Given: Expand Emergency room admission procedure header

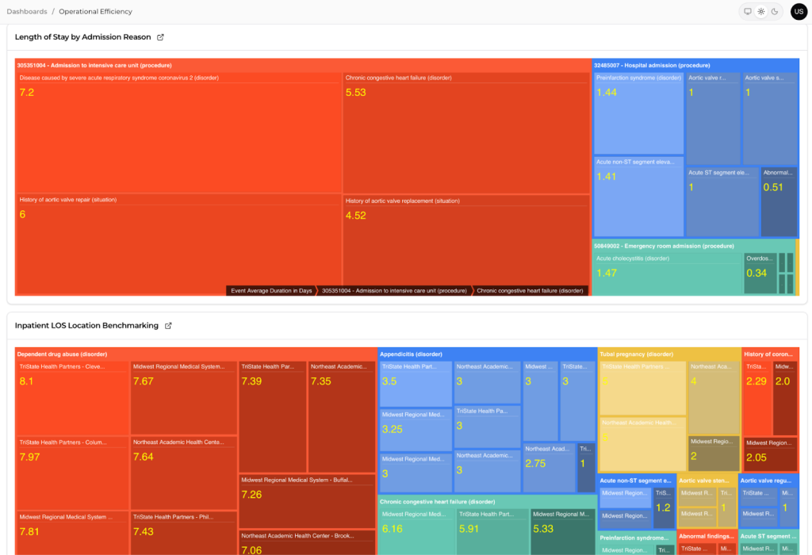Looking at the screenshot, I should click(665, 246).
